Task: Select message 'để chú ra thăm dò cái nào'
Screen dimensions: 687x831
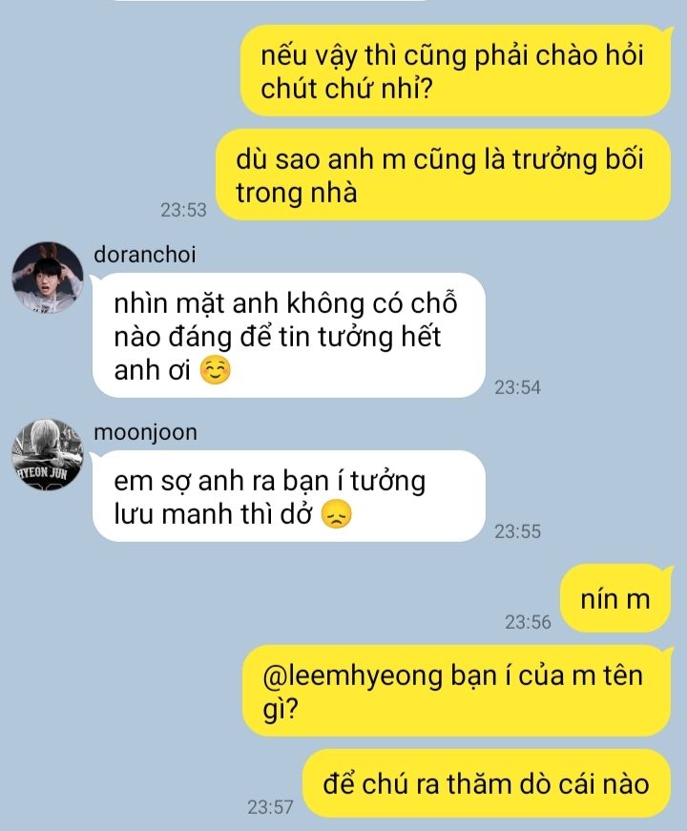Action: coord(488,783)
